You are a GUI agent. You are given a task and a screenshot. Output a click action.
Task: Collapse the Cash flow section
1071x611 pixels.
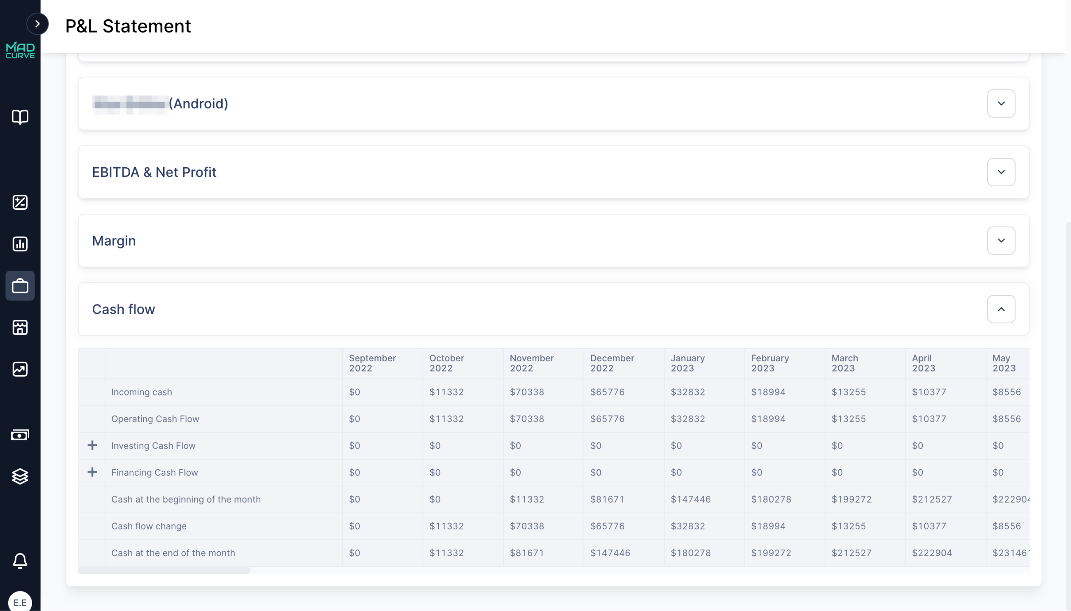(x=1001, y=309)
